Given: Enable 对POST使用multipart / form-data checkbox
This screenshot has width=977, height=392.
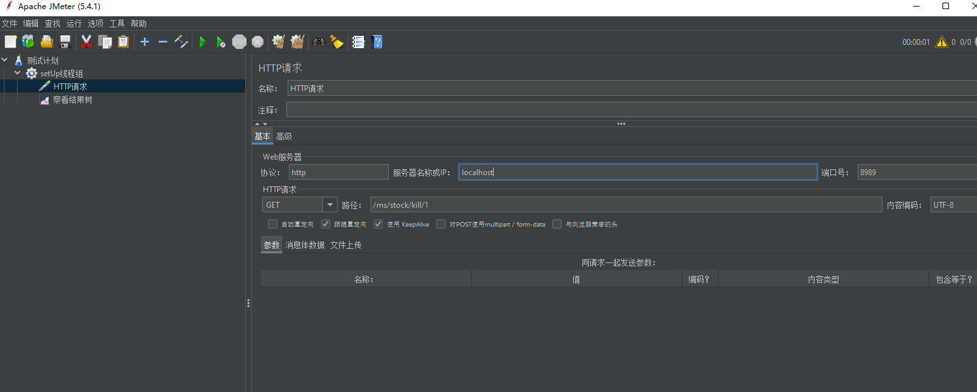Looking at the screenshot, I should (441, 224).
